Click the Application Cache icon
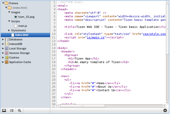 coord(7,62)
